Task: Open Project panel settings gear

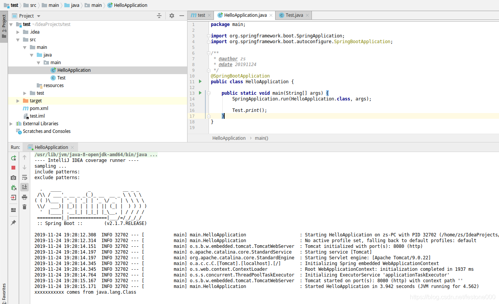Action: click(171, 16)
